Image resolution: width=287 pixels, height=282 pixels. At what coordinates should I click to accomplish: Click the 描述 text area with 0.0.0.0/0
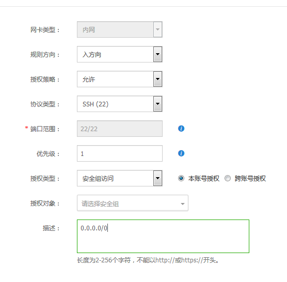coord(163,236)
